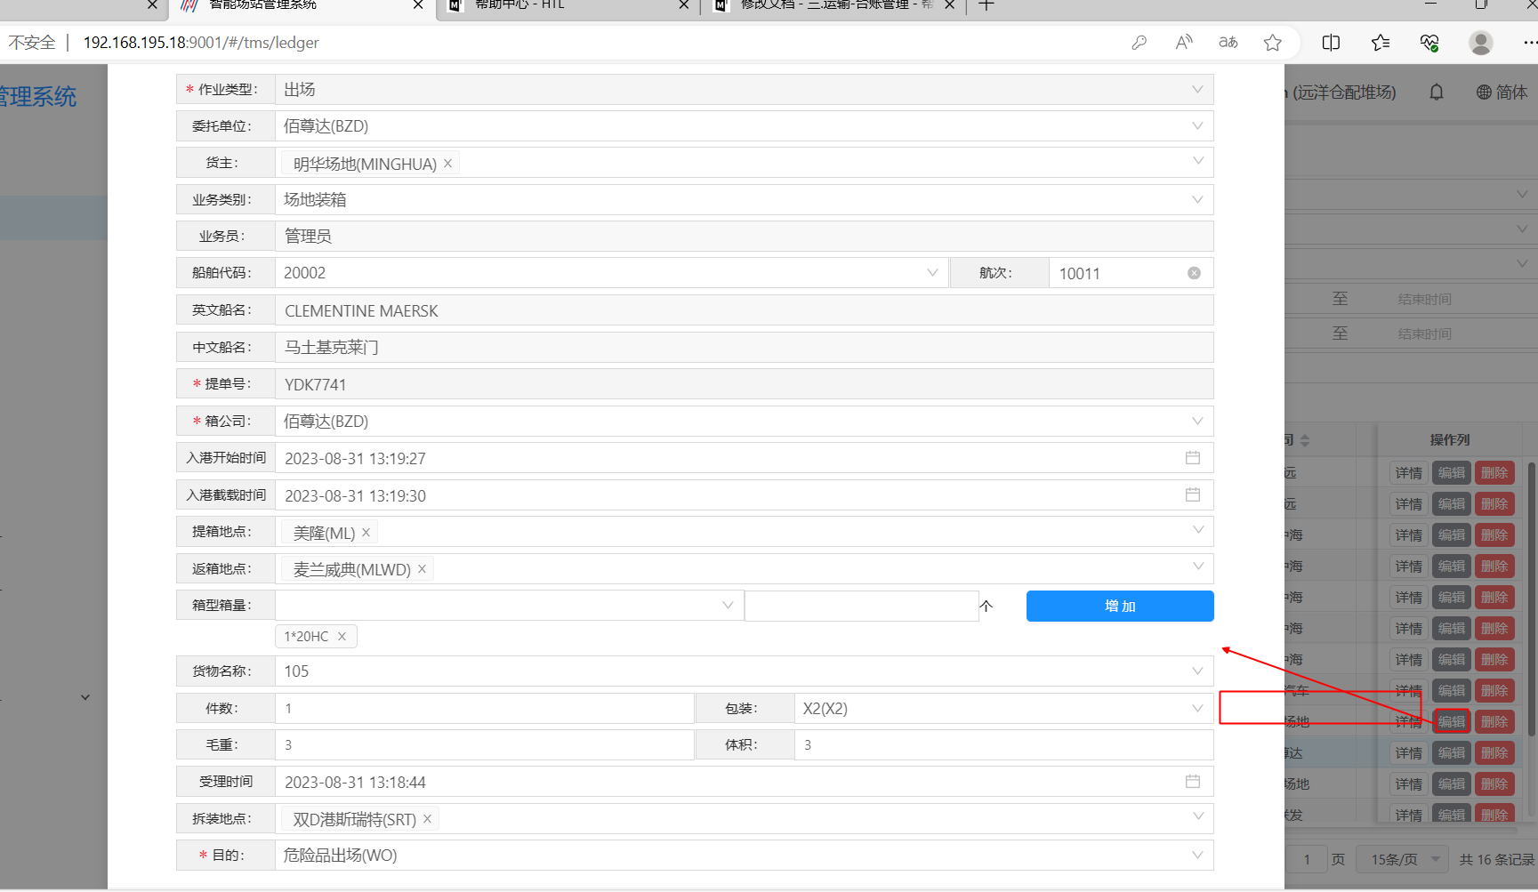Expand the 作业类型 dropdown

pyautogui.click(x=1196, y=90)
